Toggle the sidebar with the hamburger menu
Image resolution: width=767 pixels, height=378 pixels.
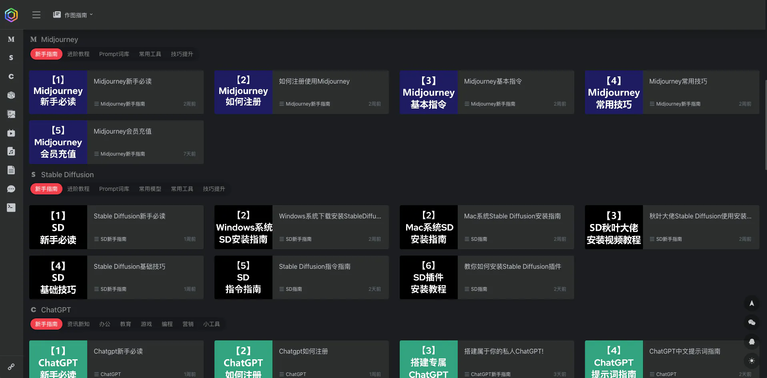click(36, 15)
